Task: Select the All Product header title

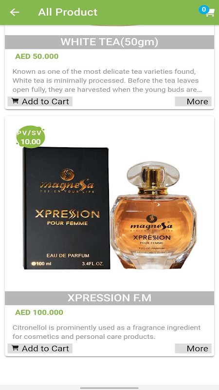Action: (x=68, y=12)
